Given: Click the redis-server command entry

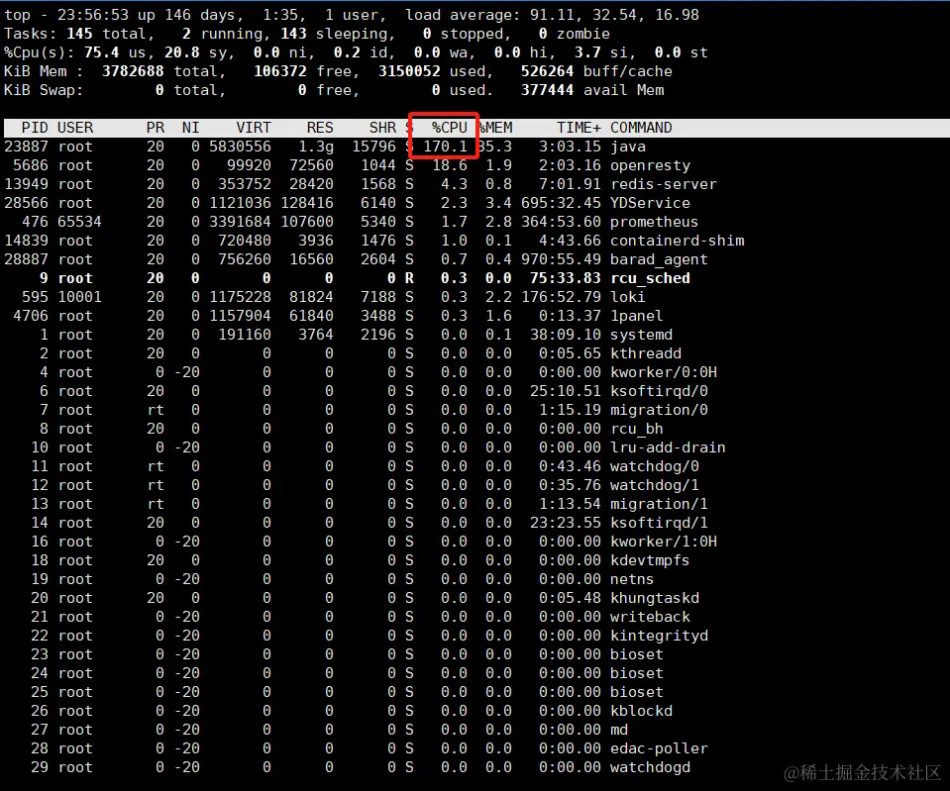Looking at the screenshot, I should point(664,184).
